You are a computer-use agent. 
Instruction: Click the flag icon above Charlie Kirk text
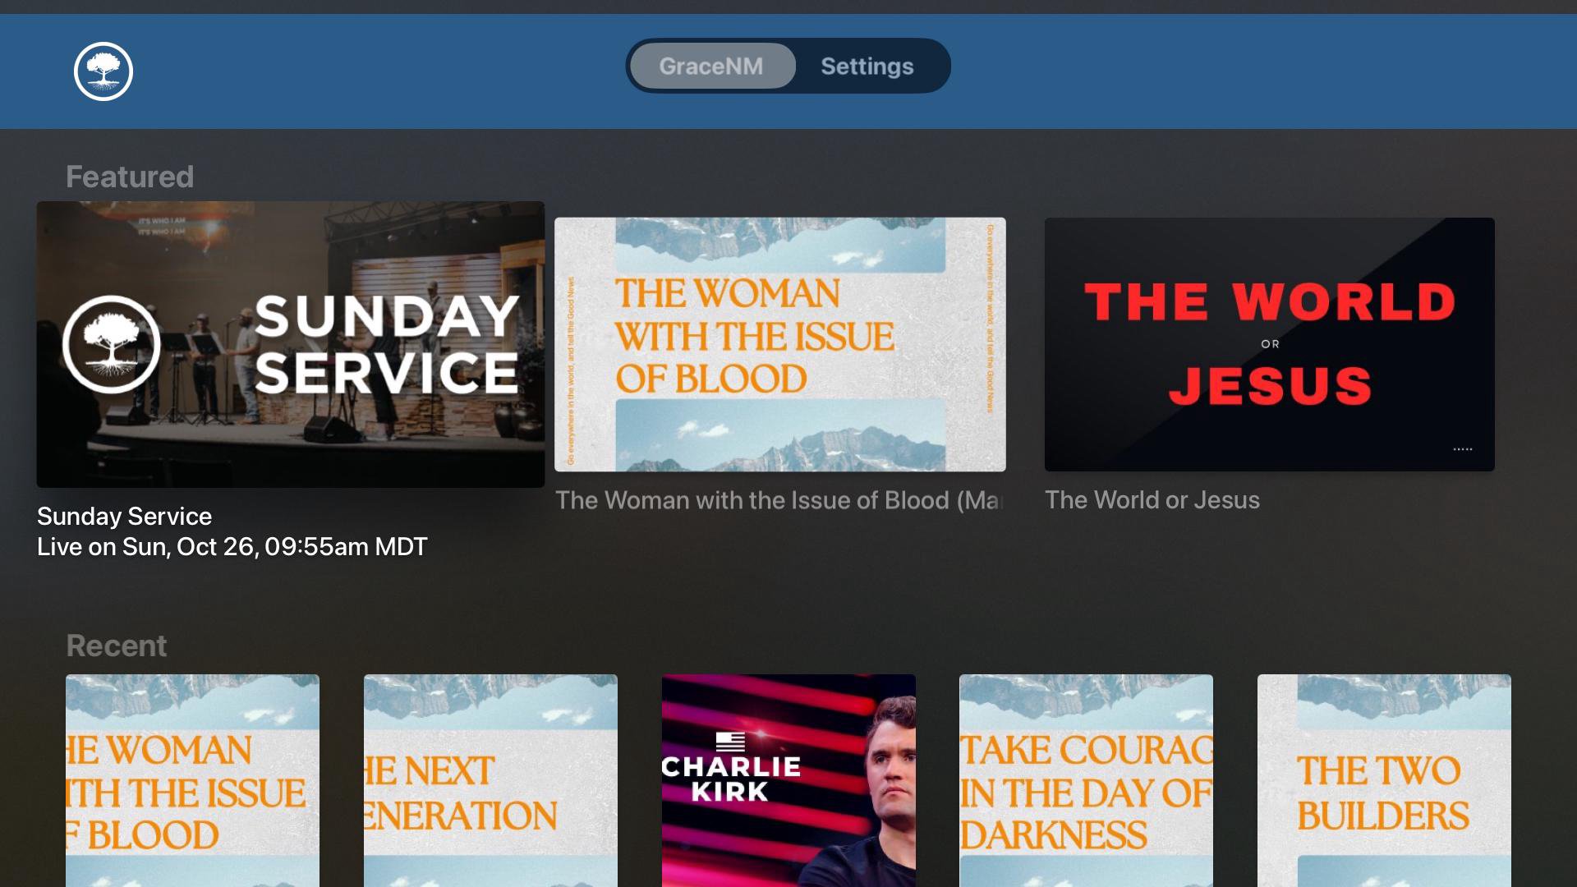(730, 742)
